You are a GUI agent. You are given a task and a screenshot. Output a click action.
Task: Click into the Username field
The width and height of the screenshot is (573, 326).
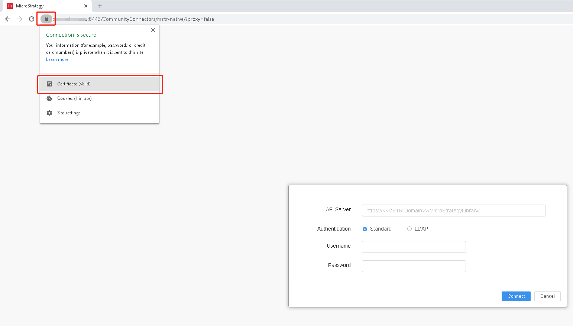click(x=414, y=247)
